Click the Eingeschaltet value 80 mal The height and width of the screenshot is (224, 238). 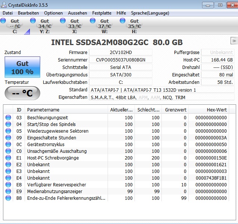[x=218, y=75]
